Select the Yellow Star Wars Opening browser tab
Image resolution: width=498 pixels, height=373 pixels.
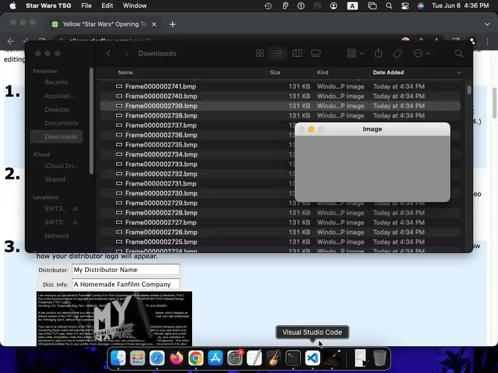point(104,24)
